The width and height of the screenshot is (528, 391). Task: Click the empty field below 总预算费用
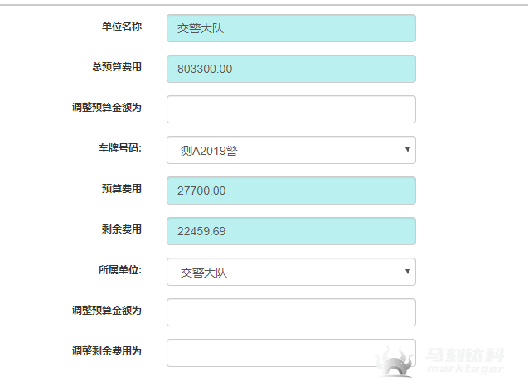[x=291, y=109]
